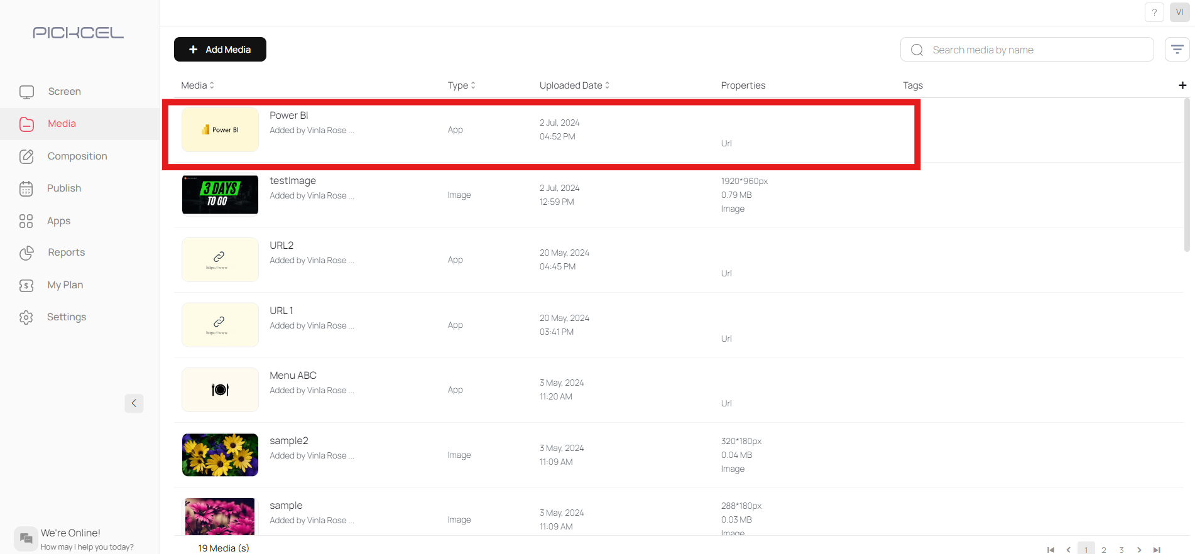Click the media list vertical scrollbar
The width and height of the screenshot is (1195, 554).
(x=1186, y=176)
